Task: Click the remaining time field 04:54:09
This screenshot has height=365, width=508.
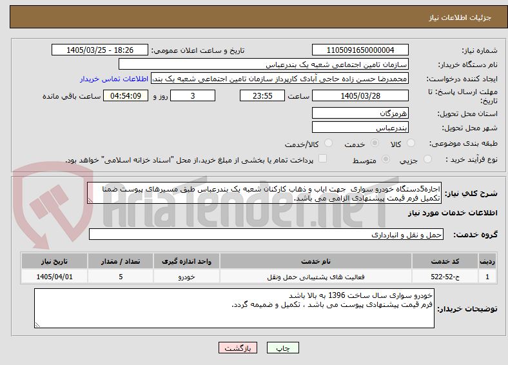Action: point(126,95)
